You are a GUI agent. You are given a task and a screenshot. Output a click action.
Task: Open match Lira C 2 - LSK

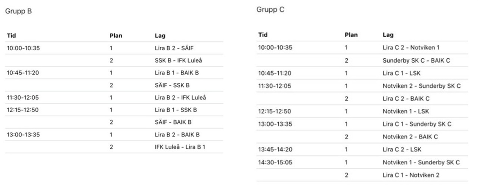pos(402,149)
